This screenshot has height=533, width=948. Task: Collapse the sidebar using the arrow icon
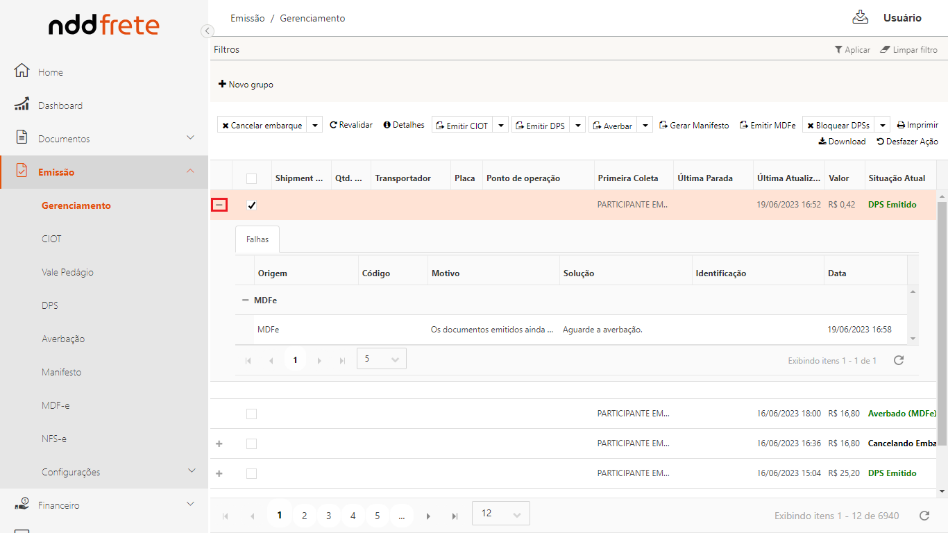coord(207,31)
